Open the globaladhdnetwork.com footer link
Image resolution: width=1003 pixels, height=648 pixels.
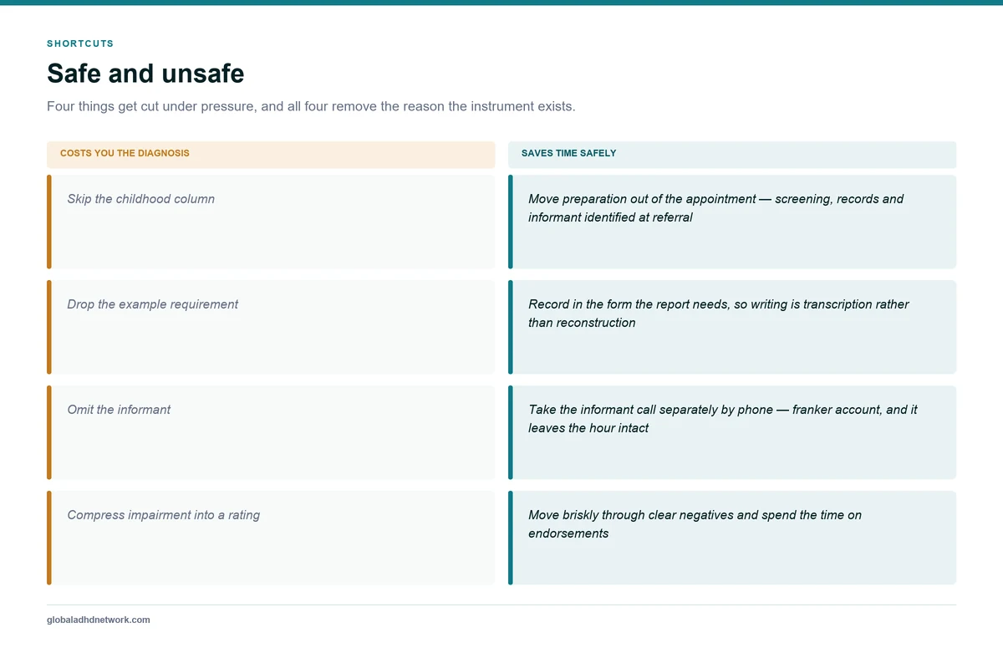[99, 620]
